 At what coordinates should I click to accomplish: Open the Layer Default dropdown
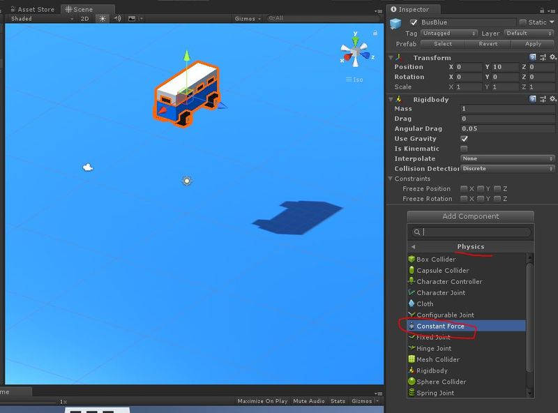click(x=529, y=33)
